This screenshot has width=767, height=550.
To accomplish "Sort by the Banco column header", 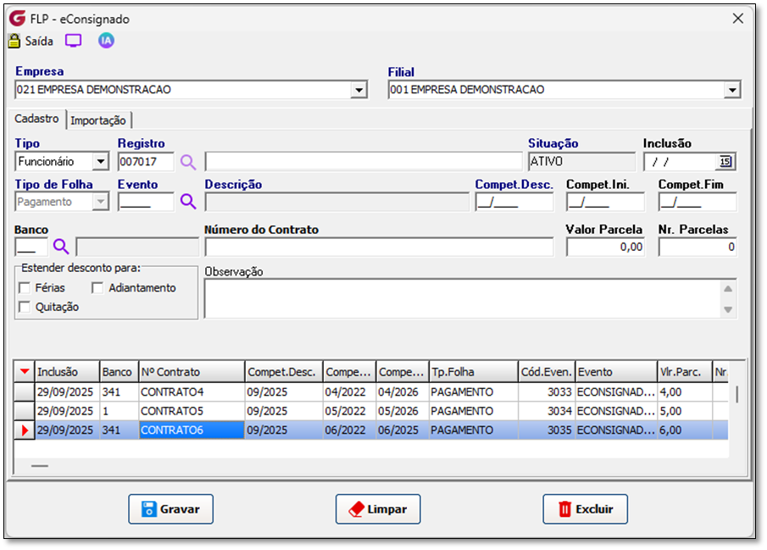I will pyautogui.click(x=119, y=372).
